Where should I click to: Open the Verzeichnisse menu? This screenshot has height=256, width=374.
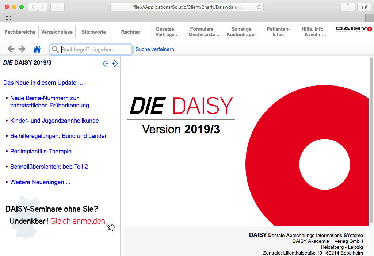57,32
